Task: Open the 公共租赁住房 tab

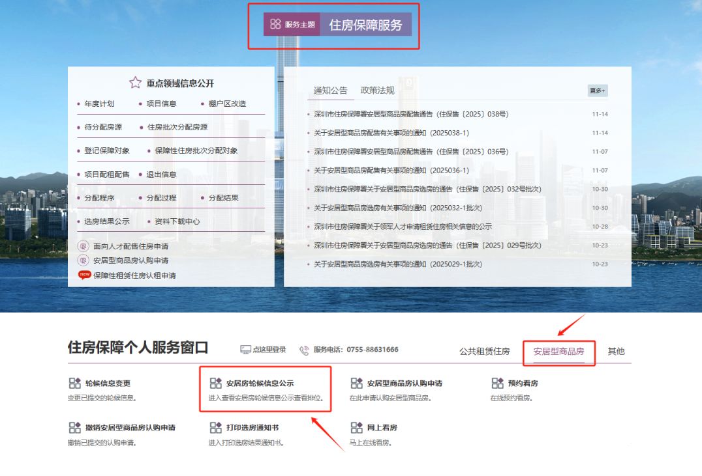Action: click(485, 350)
